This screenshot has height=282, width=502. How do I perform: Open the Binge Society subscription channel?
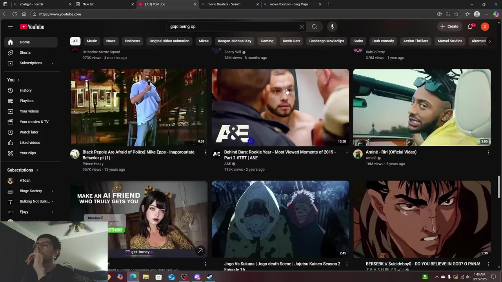pyautogui.click(x=31, y=191)
